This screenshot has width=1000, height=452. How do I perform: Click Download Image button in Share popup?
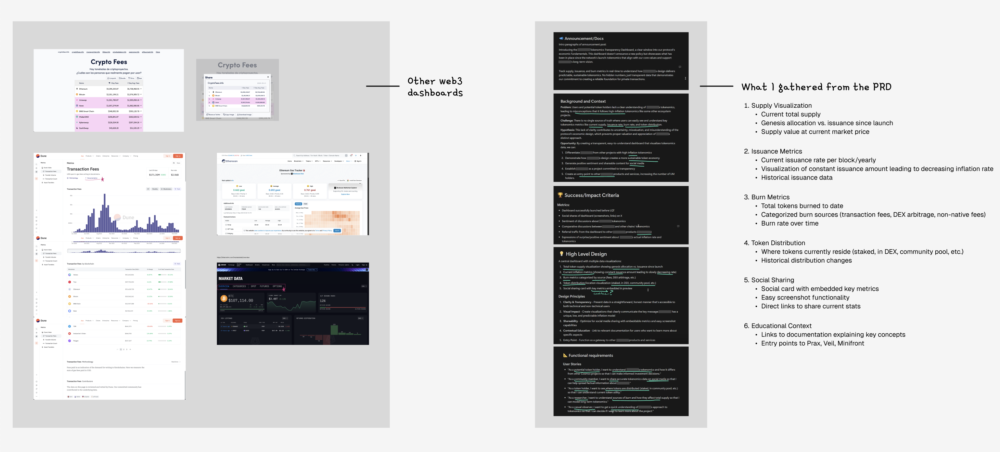(244, 115)
